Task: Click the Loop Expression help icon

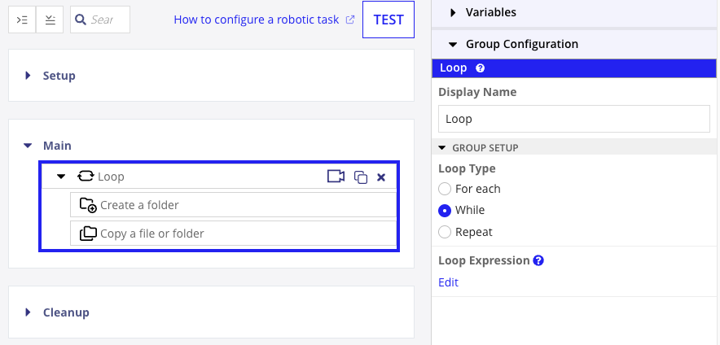Action: [538, 260]
